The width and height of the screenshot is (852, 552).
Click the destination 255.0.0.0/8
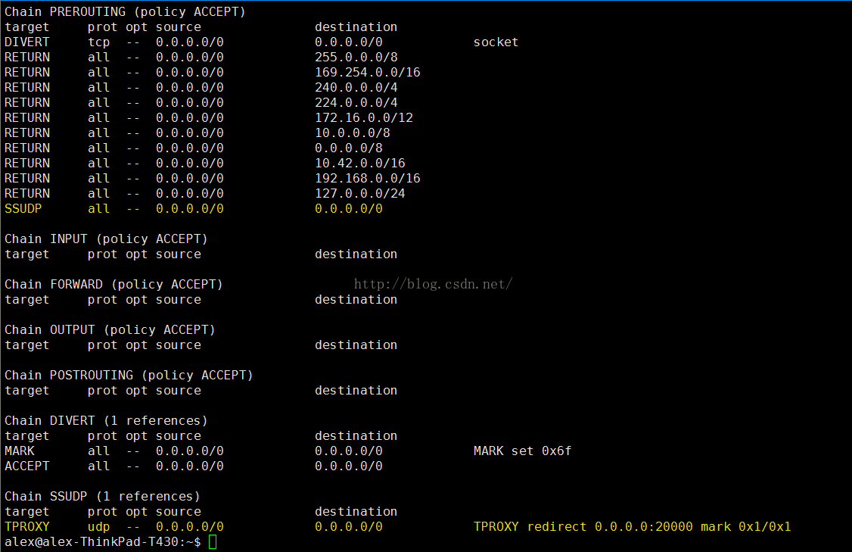pyautogui.click(x=356, y=58)
